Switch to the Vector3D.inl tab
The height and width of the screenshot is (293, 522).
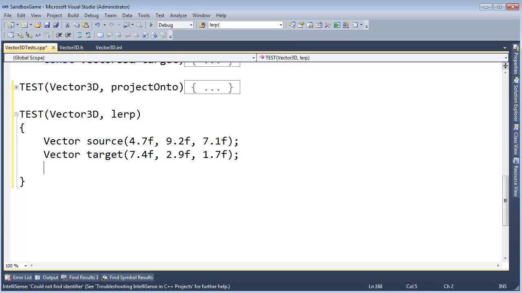[x=109, y=48]
